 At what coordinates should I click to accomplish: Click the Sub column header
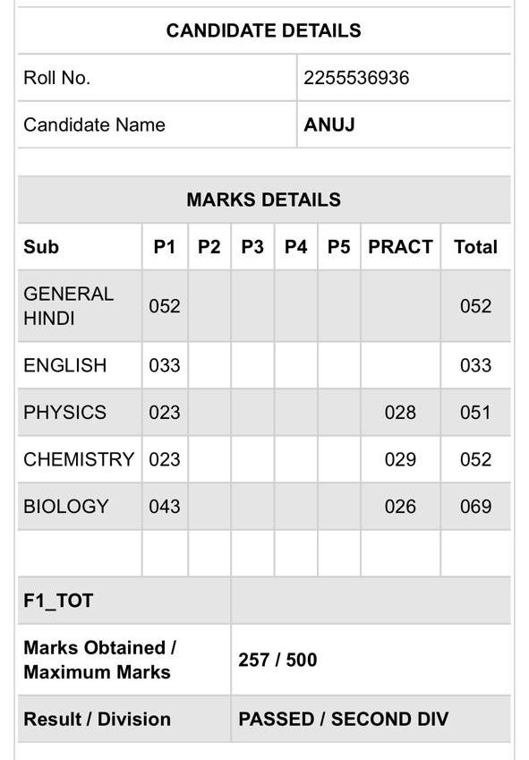(41, 247)
